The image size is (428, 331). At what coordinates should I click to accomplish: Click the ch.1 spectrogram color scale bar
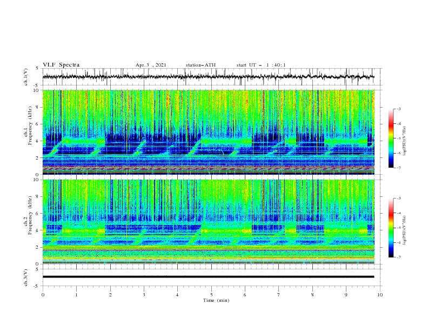[x=391, y=138]
